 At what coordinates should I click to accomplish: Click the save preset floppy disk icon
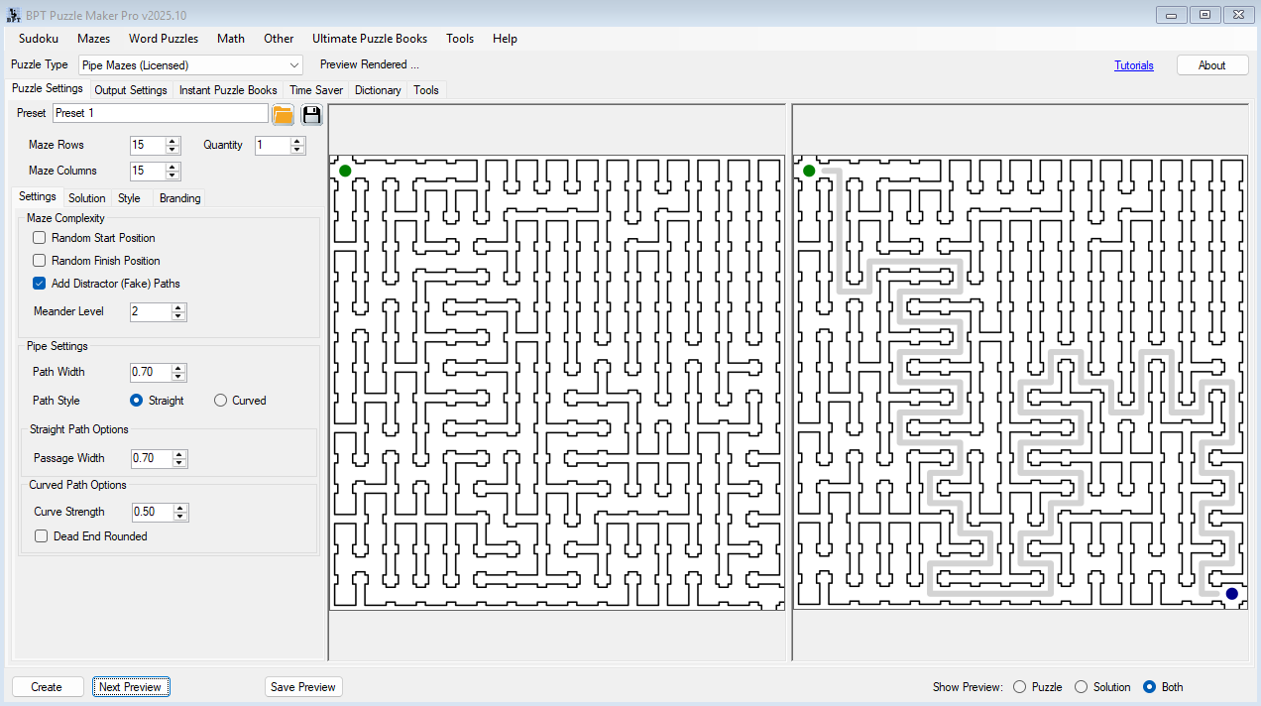click(312, 114)
